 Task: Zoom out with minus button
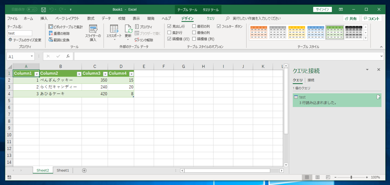coord(336,177)
